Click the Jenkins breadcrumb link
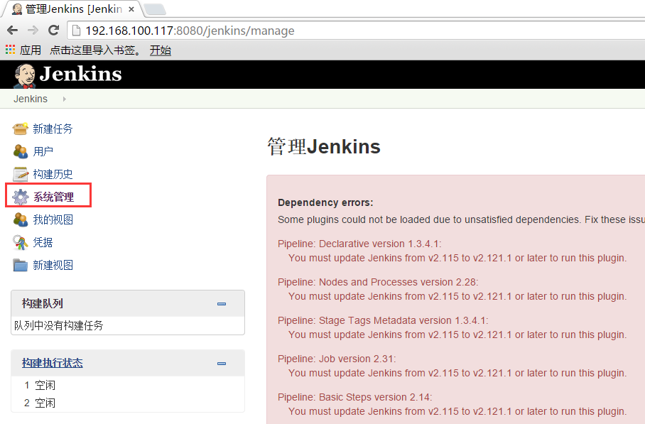Screen dimensions: 645x424 [31, 99]
